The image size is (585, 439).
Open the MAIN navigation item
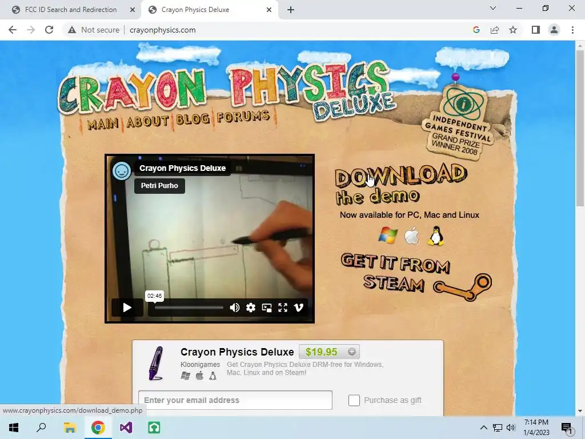point(103,123)
